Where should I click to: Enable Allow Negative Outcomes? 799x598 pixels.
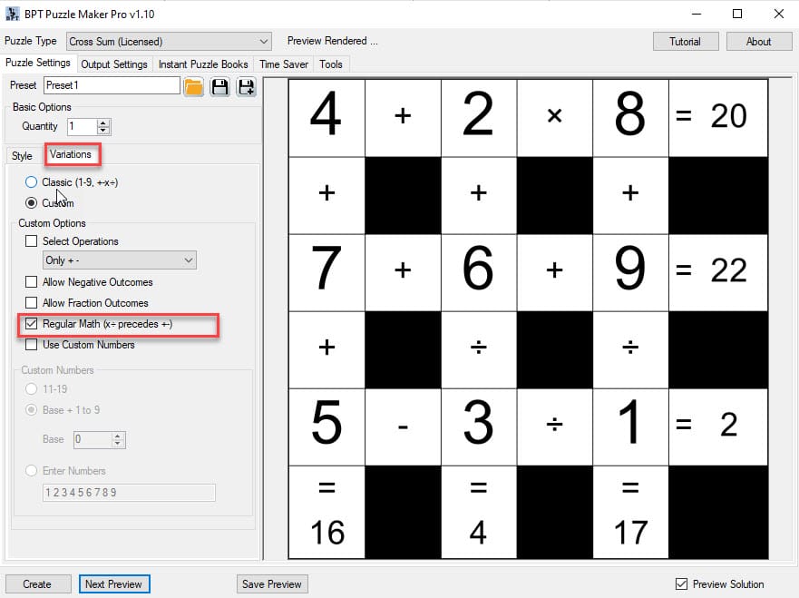click(x=33, y=282)
